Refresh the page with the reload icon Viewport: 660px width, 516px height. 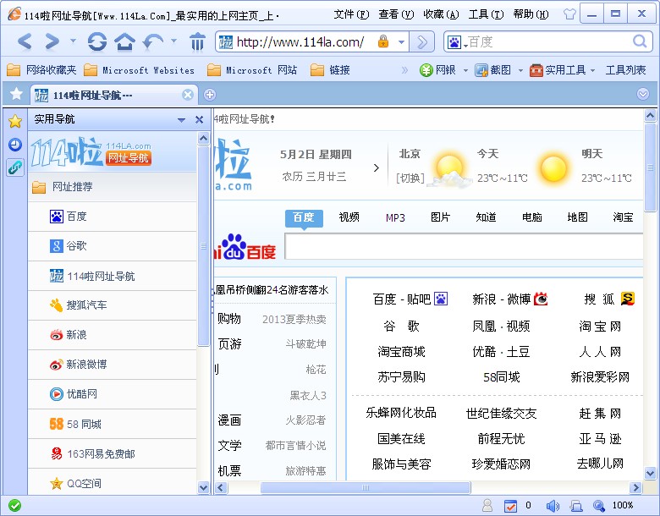(97, 41)
